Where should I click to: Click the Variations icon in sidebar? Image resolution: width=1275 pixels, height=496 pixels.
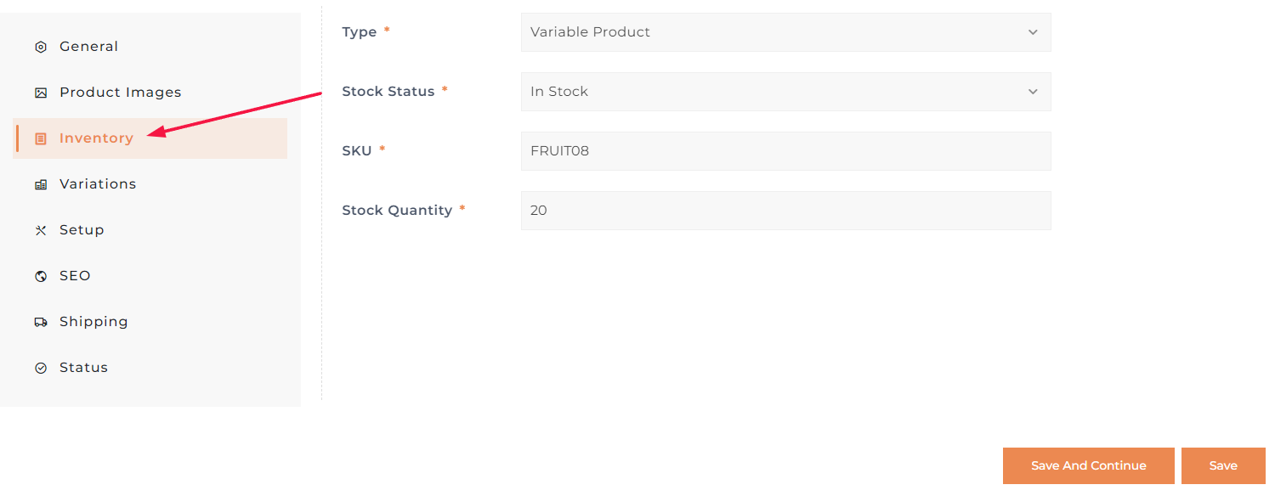[x=41, y=185]
